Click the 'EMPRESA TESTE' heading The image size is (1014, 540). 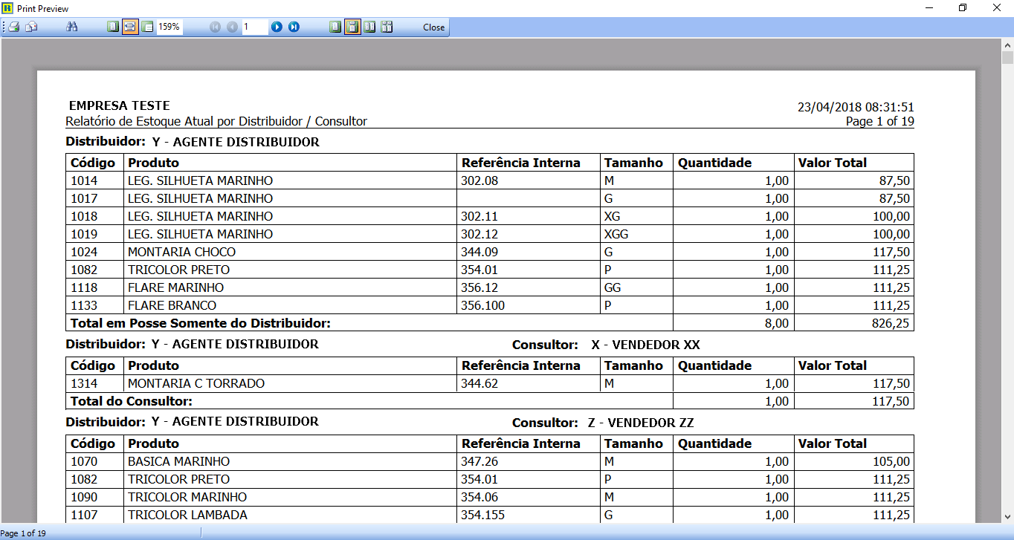[120, 106]
